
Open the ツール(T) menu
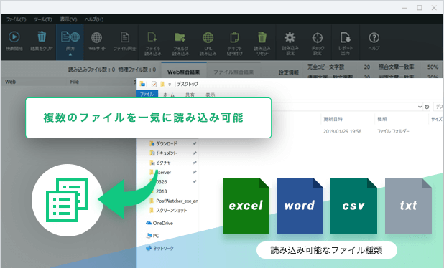[43, 19]
